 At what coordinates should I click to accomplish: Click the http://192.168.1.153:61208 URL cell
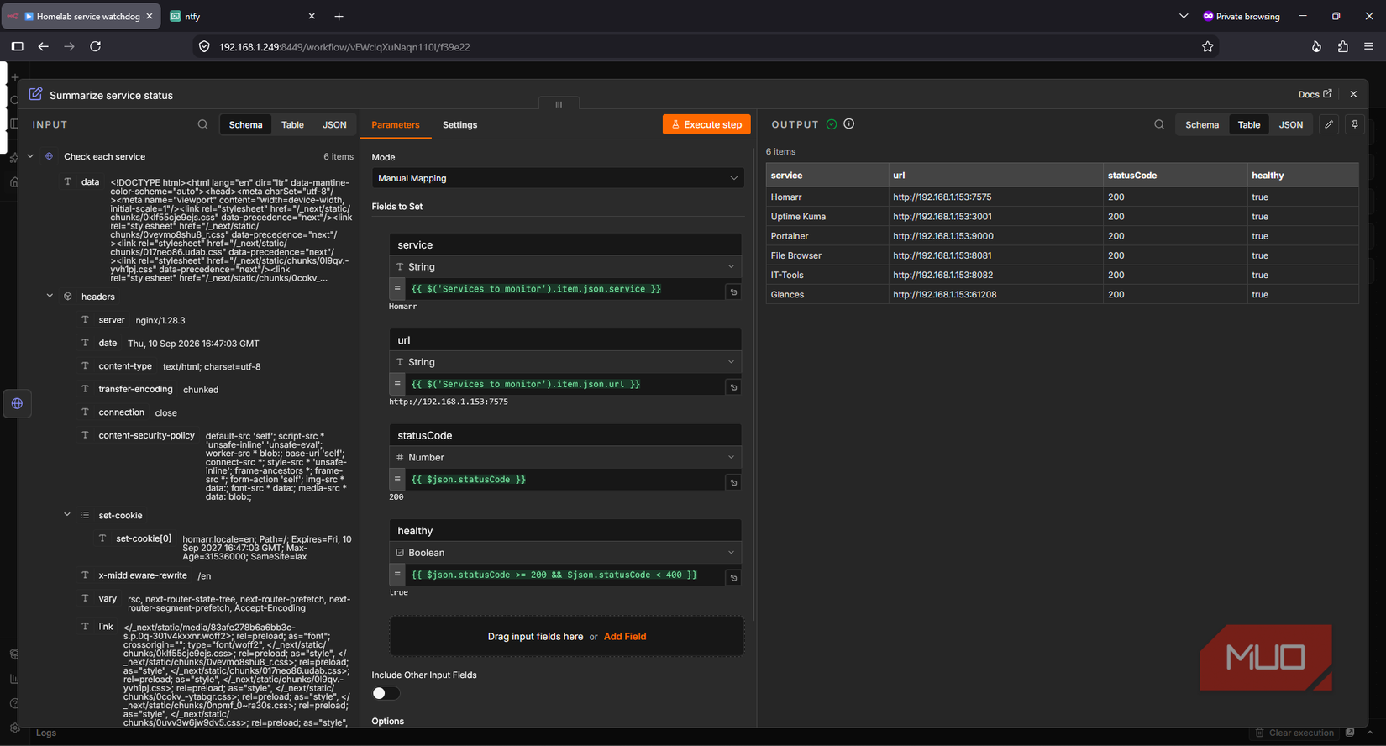click(x=996, y=294)
